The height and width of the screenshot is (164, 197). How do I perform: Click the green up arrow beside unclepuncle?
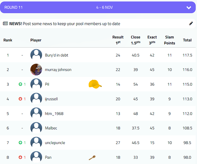click(20, 143)
